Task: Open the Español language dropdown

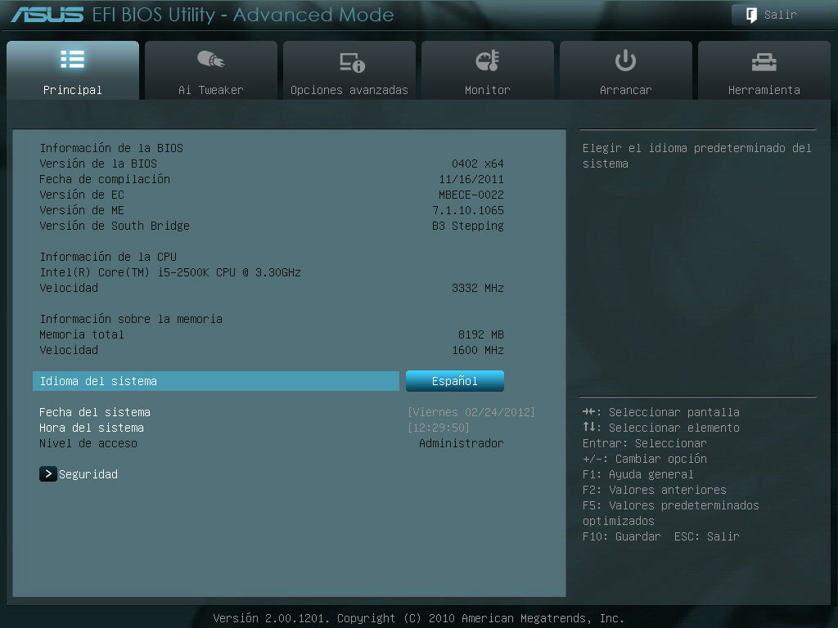Action: pos(455,381)
